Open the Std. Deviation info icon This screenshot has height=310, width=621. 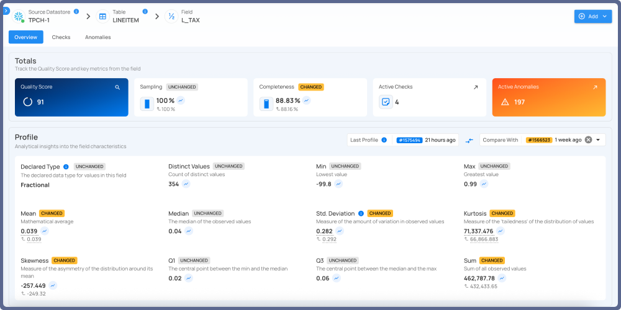tap(361, 213)
